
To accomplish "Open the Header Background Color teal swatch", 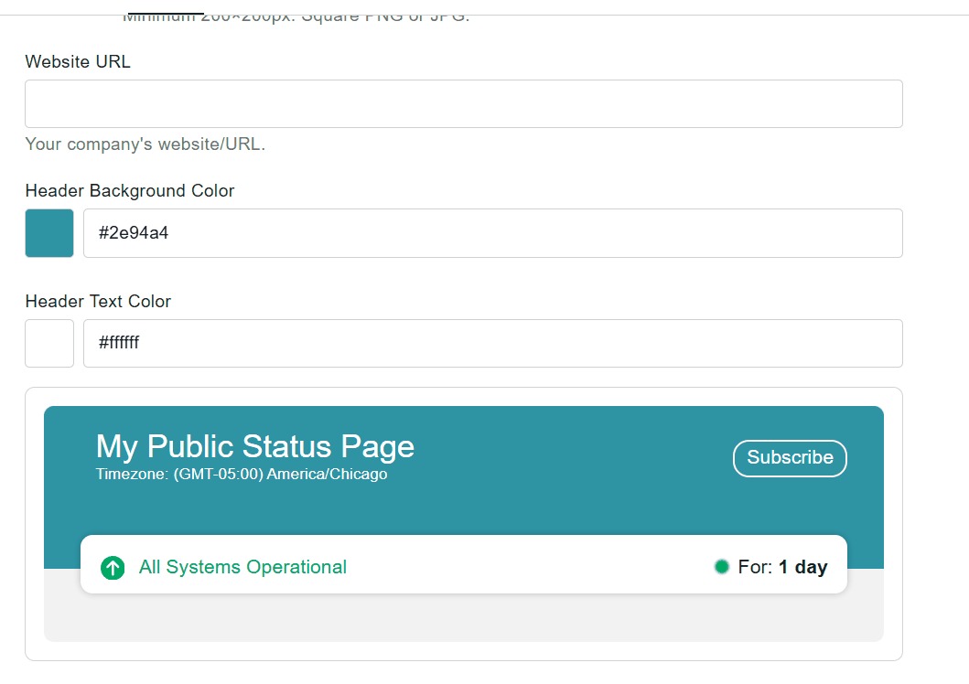I will pos(49,233).
